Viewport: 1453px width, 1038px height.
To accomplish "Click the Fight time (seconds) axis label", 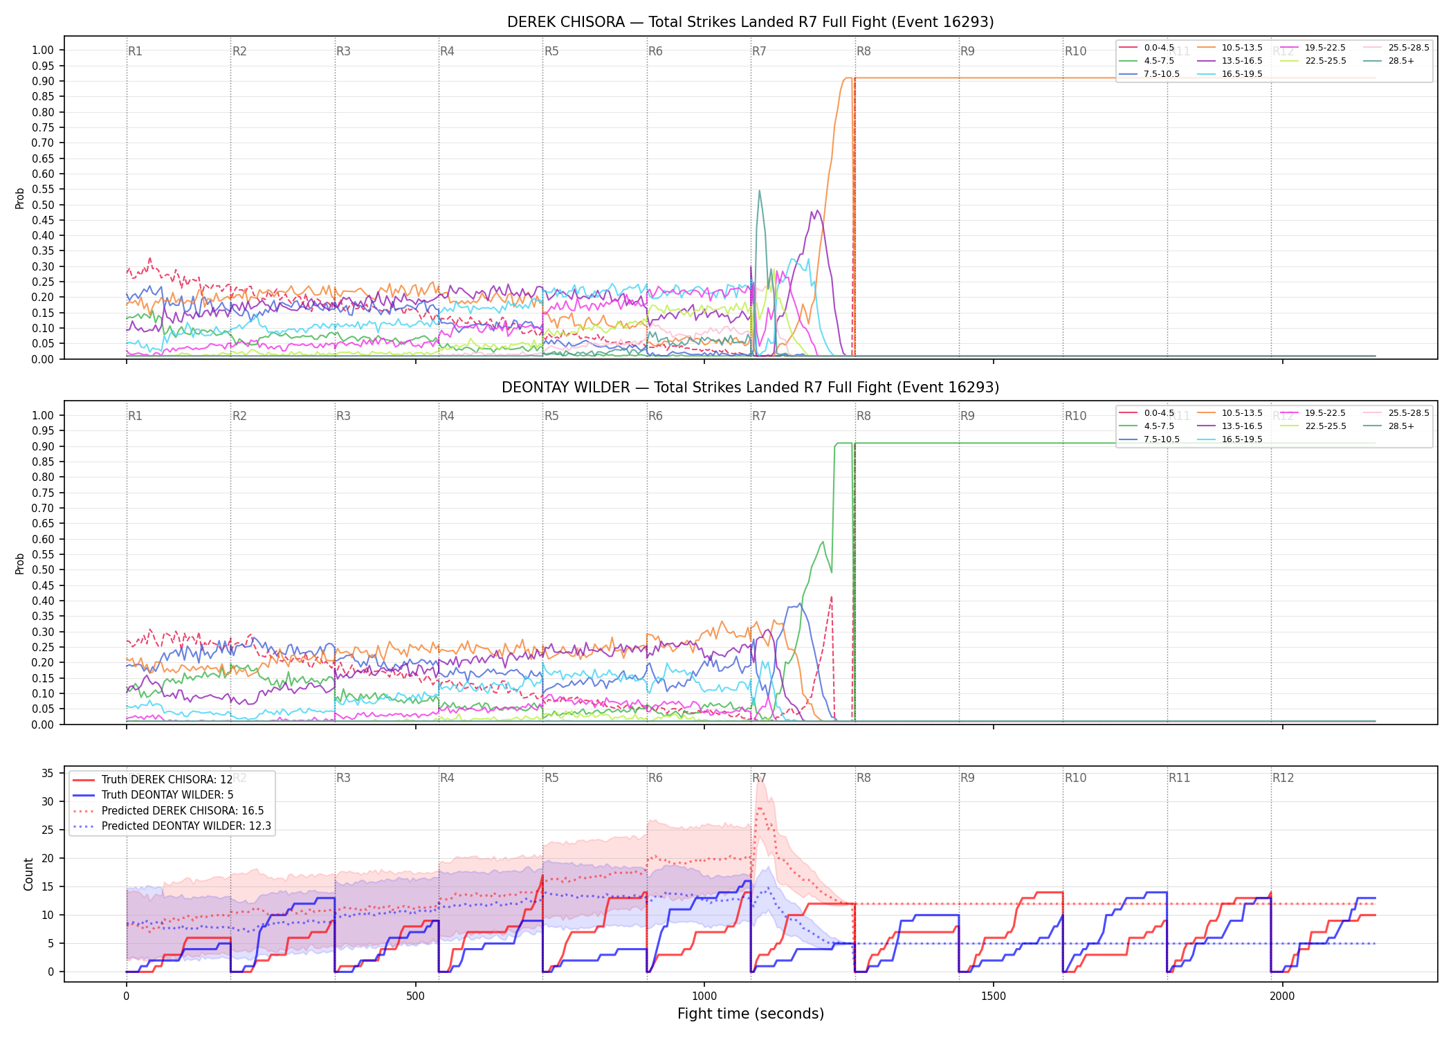I will click(751, 1014).
